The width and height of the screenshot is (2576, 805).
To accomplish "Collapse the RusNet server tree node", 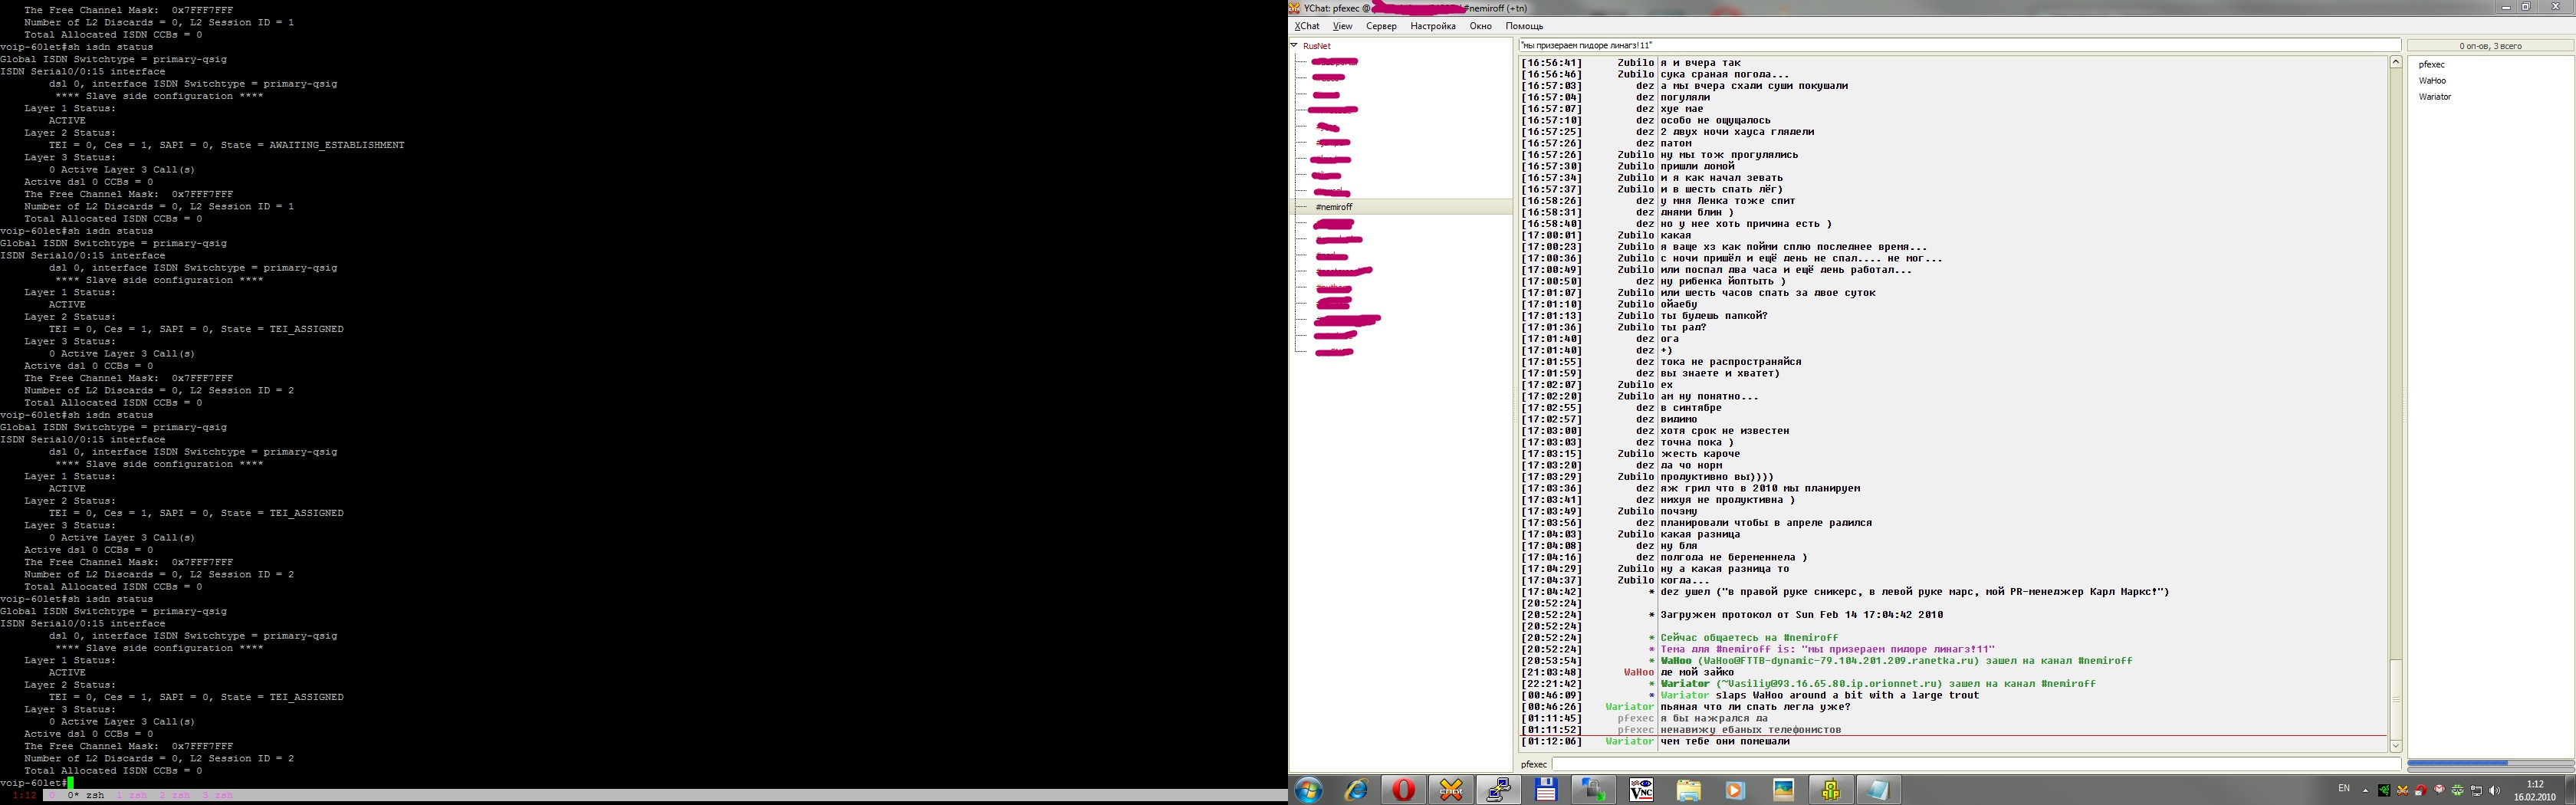I will [1294, 45].
